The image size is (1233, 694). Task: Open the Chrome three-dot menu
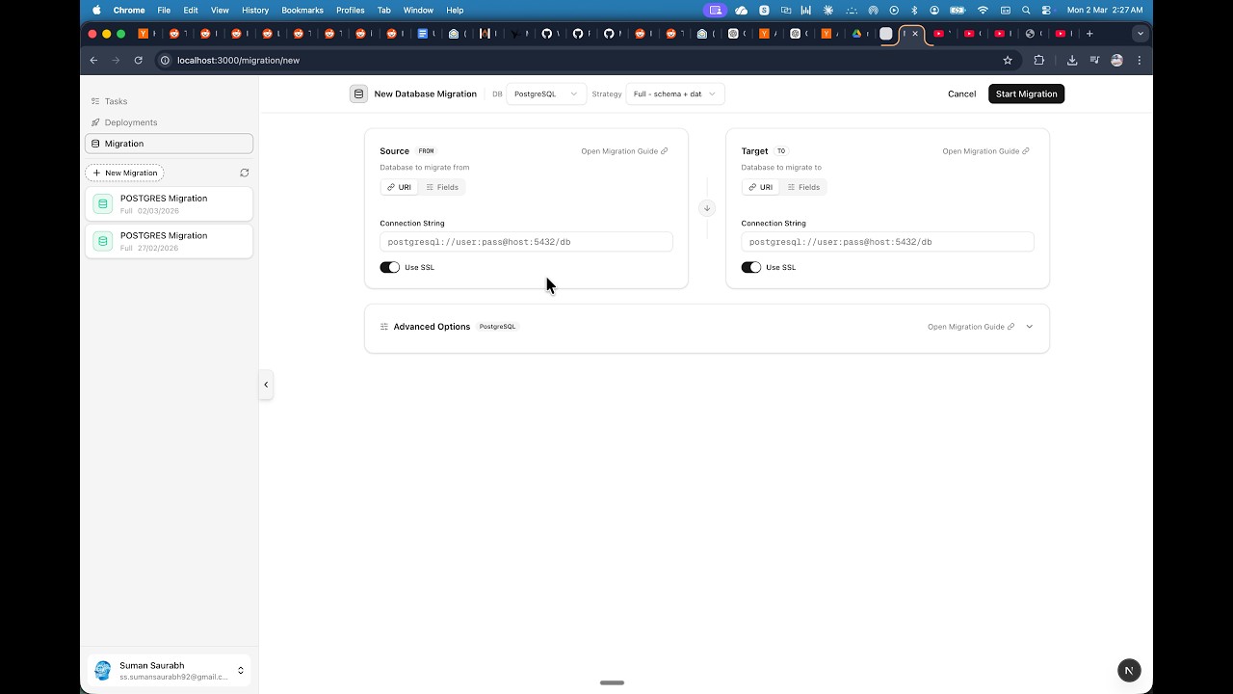point(1139,60)
